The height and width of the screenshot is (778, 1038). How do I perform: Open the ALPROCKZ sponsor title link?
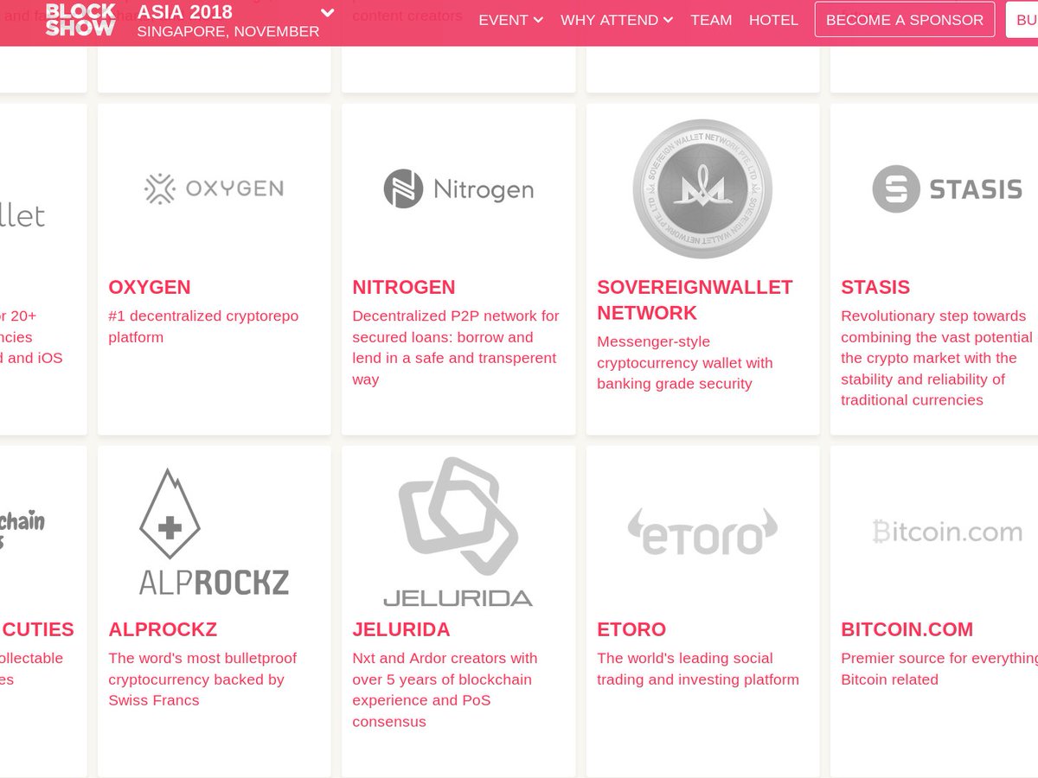click(x=163, y=629)
